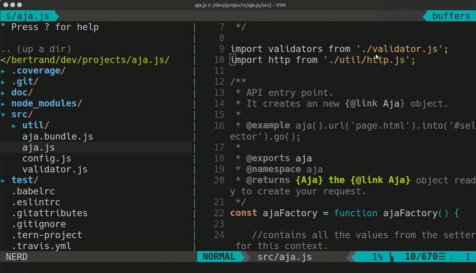Open validator.js in the tree
This screenshot has height=273, width=476.
click(x=55, y=169)
